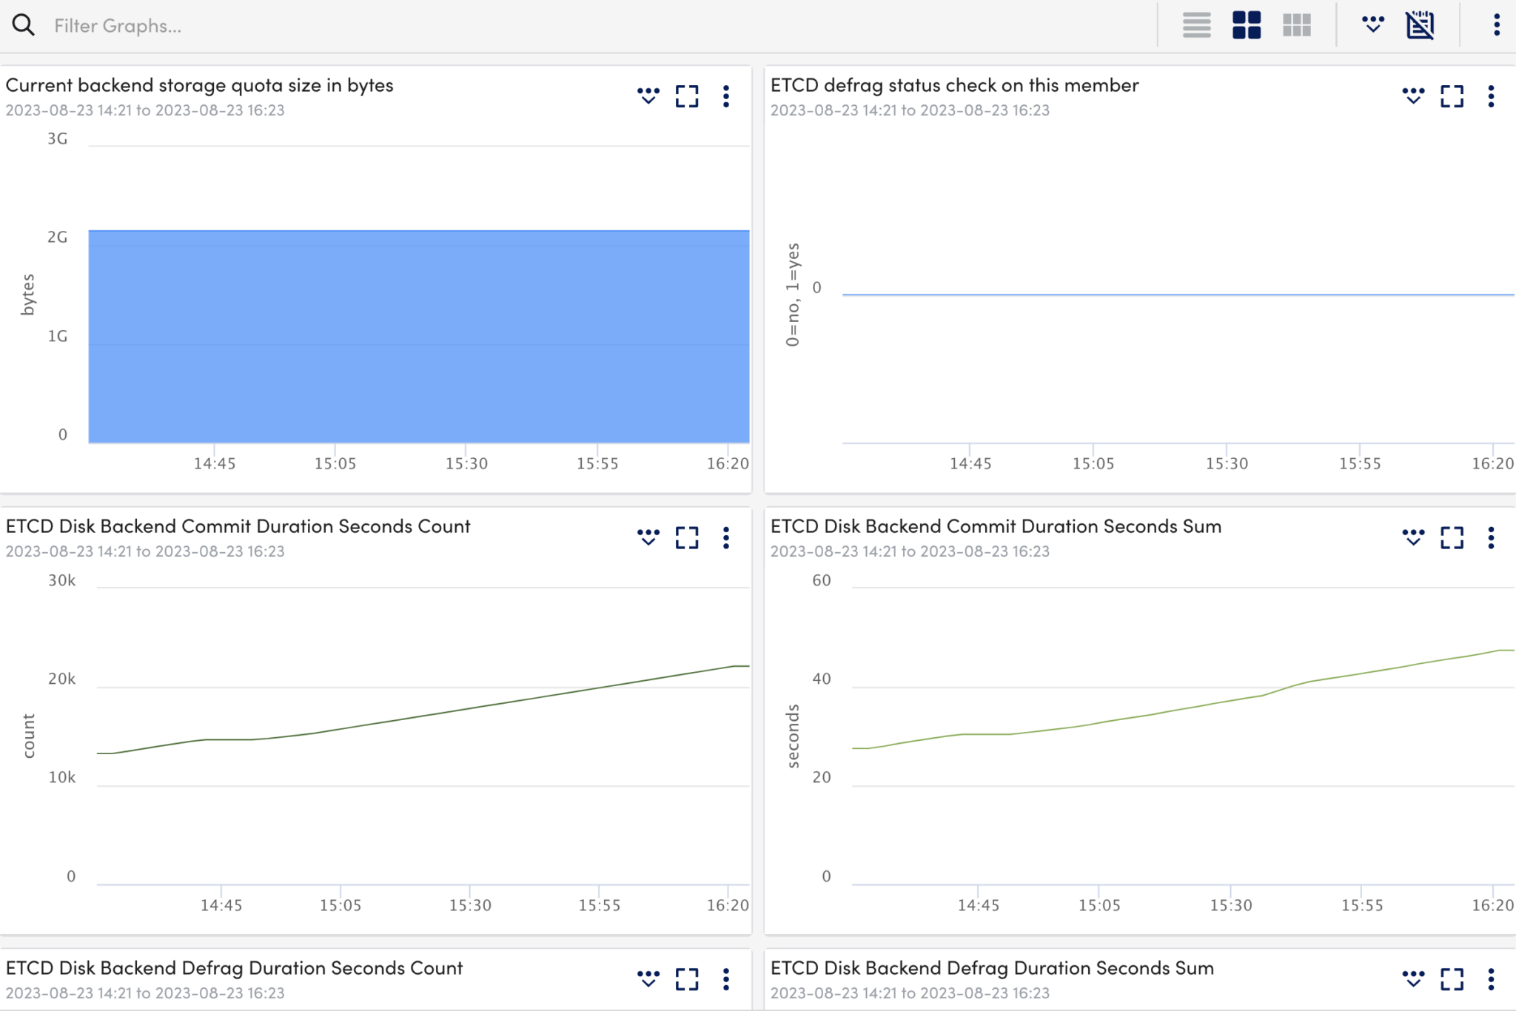Click the search magnifier icon in Filter Graphs bar
1516x1011 pixels.
pos(24,24)
